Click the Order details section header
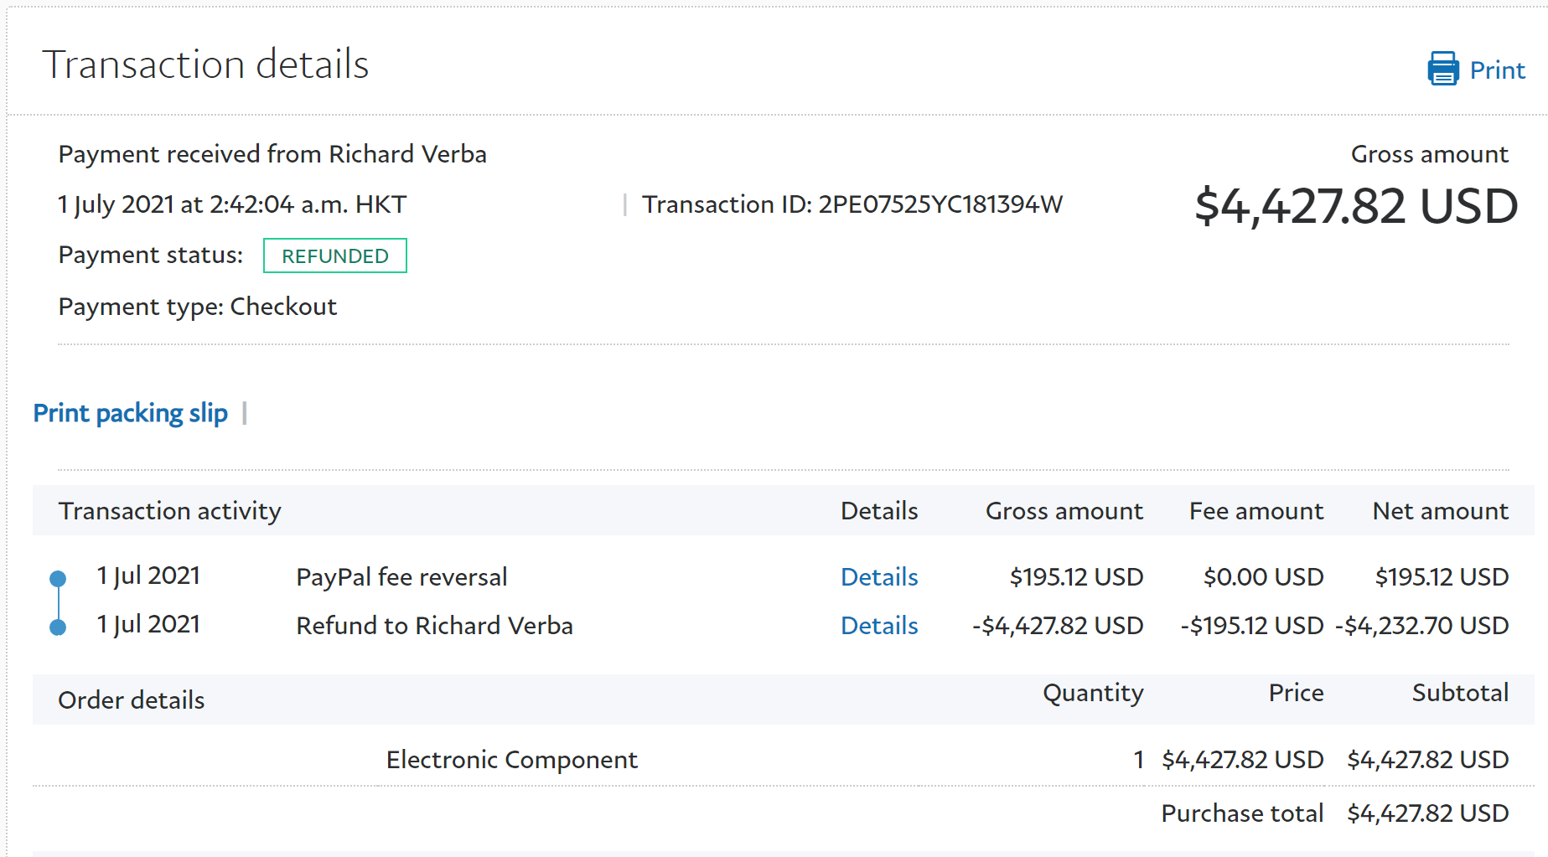This screenshot has width=1548, height=857. point(131,700)
